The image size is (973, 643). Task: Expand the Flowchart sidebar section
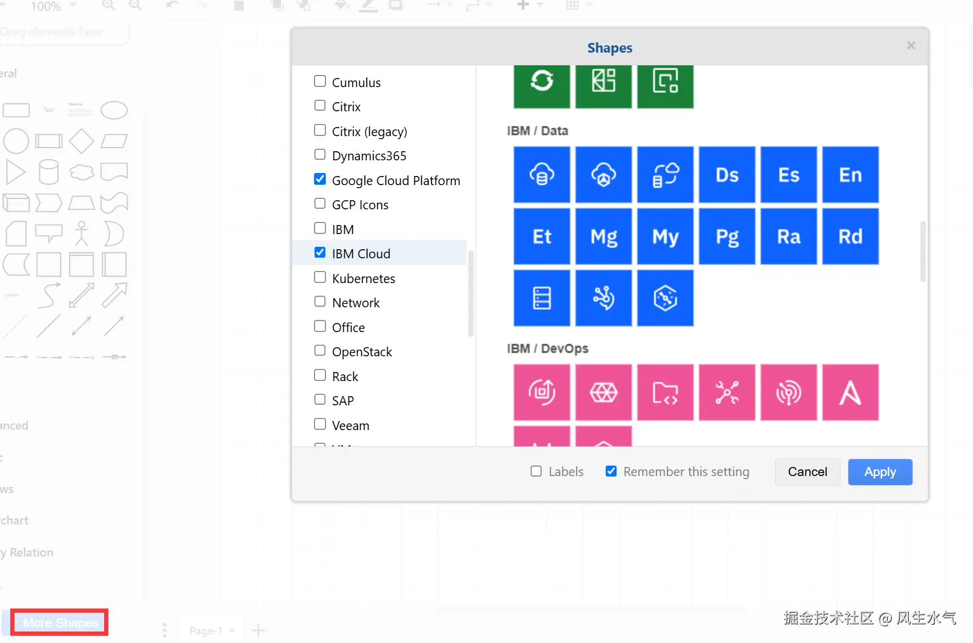pos(15,520)
